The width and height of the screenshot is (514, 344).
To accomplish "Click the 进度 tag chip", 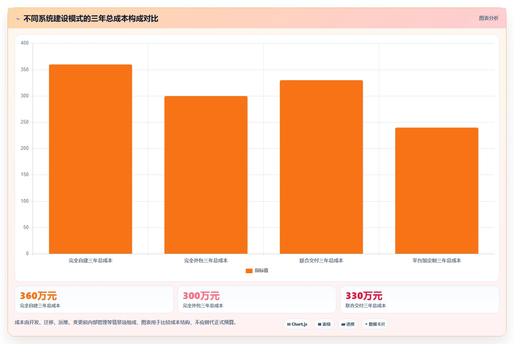I will (348, 324).
